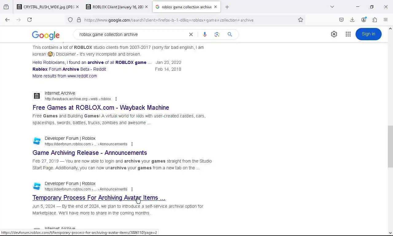
Task: Close the Google search tab
Action: click(x=216, y=7)
